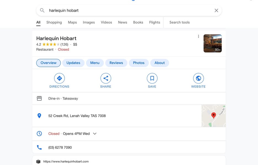This screenshot has width=258, height=165.
Task: Open the All results tab
Action: (x=38, y=22)
